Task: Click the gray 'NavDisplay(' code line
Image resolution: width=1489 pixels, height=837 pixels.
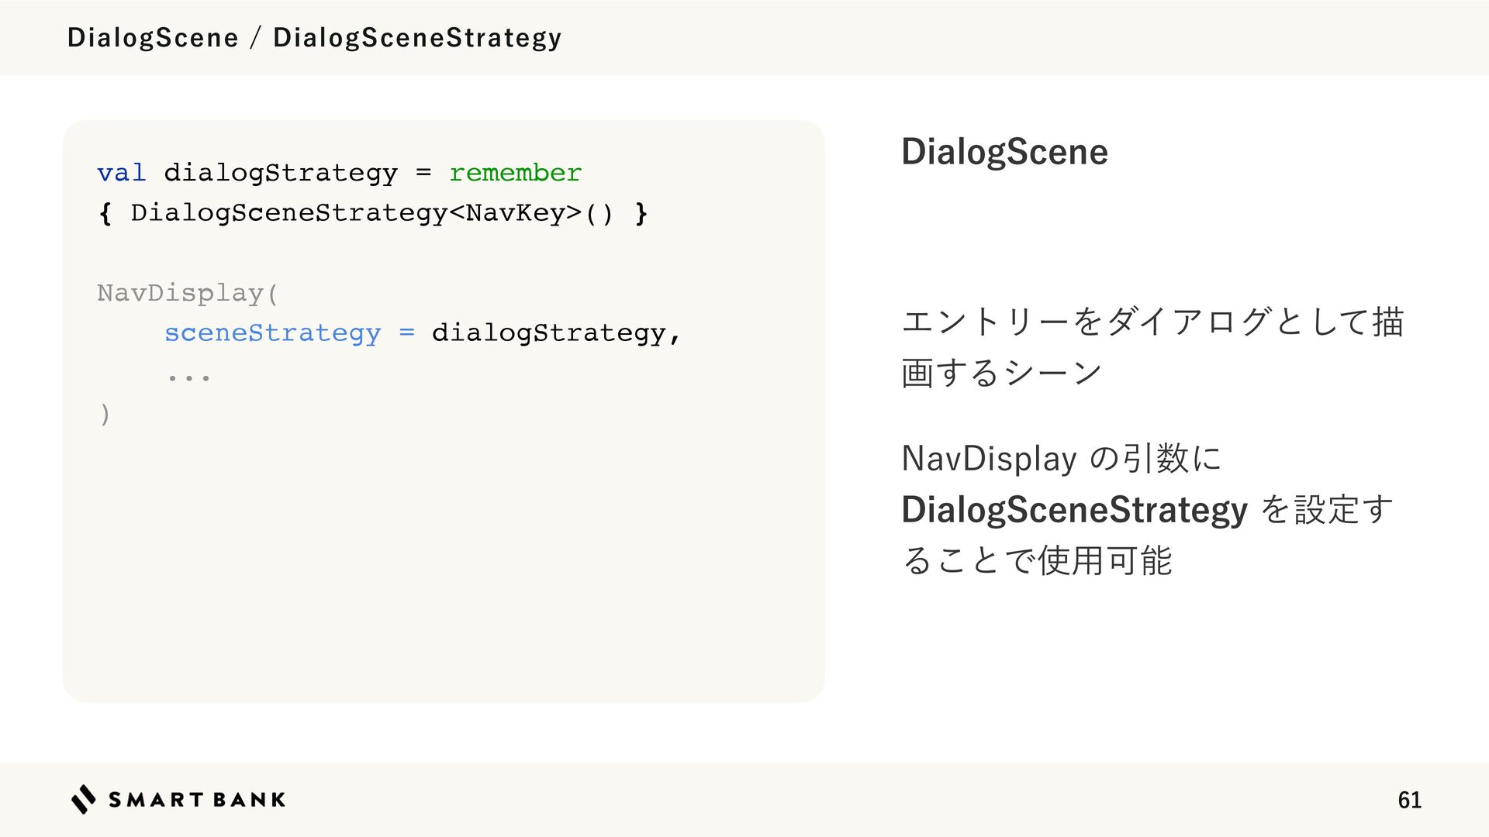Action: pos(187,293)
